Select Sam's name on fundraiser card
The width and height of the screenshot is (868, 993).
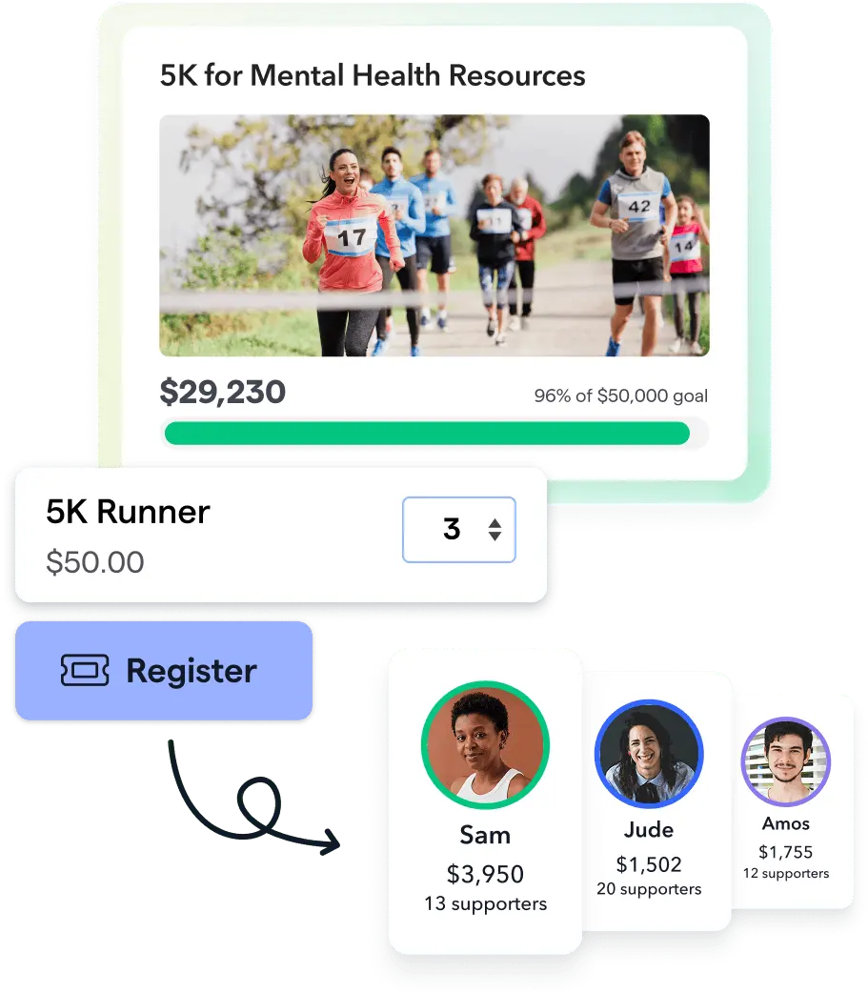(485, 836)
